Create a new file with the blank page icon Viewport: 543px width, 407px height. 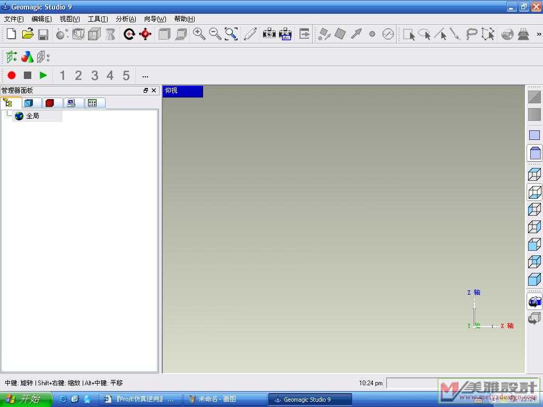pyautogui.click(x=11, y=34)
